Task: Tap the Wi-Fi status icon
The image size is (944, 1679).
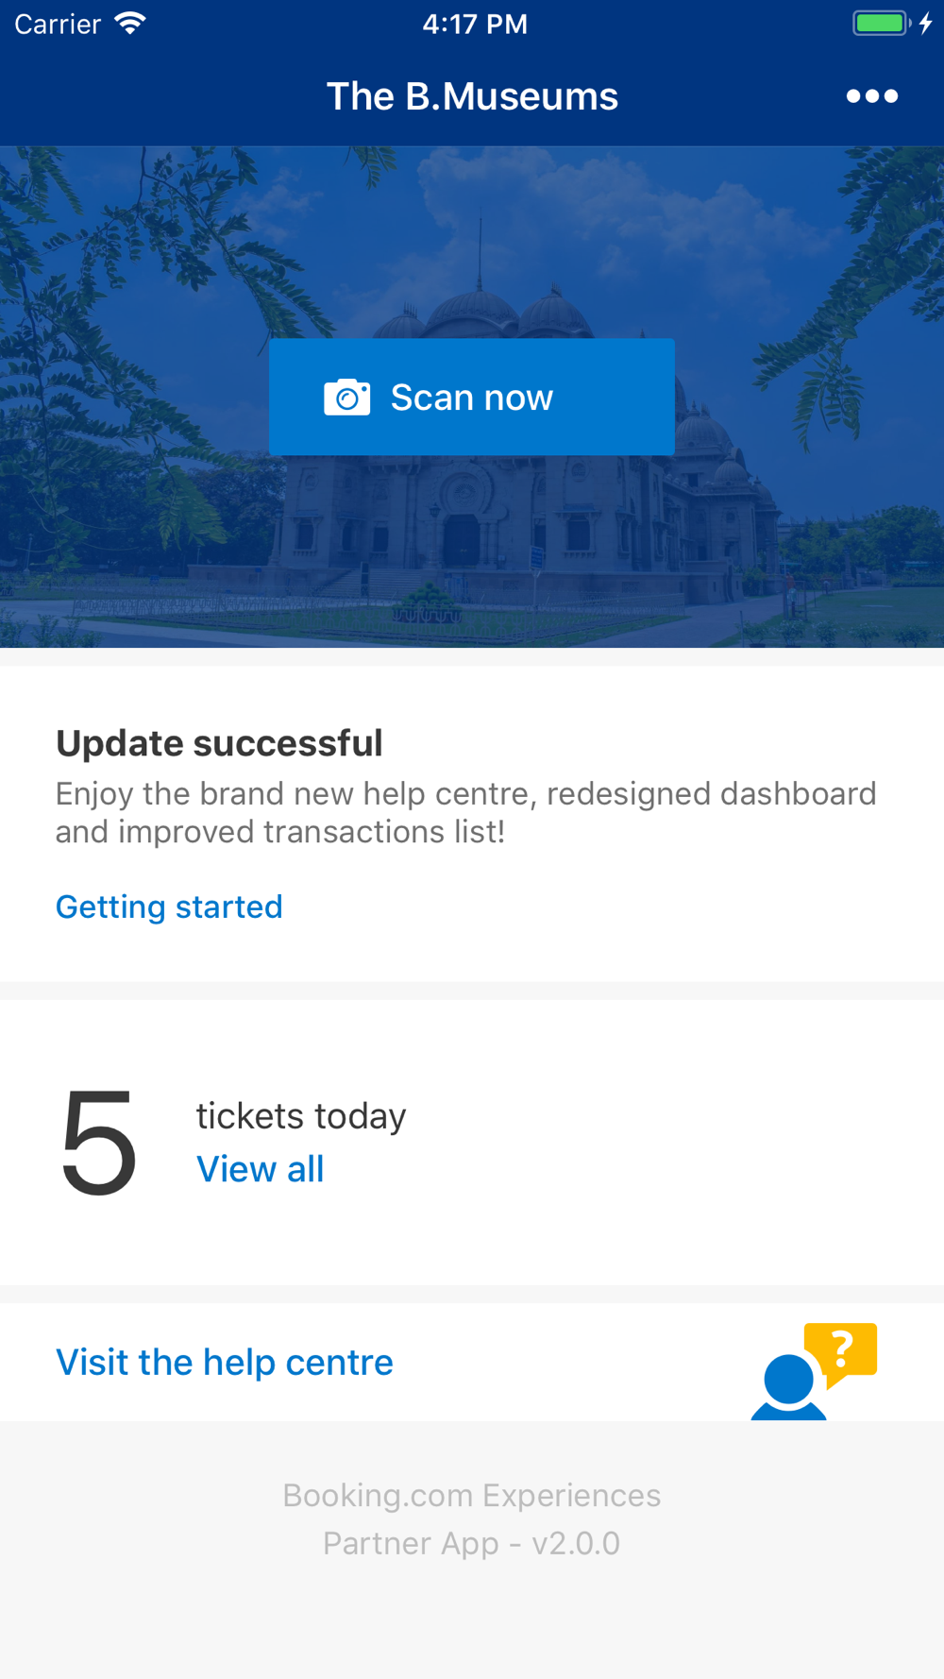Action: pos(129,24)
